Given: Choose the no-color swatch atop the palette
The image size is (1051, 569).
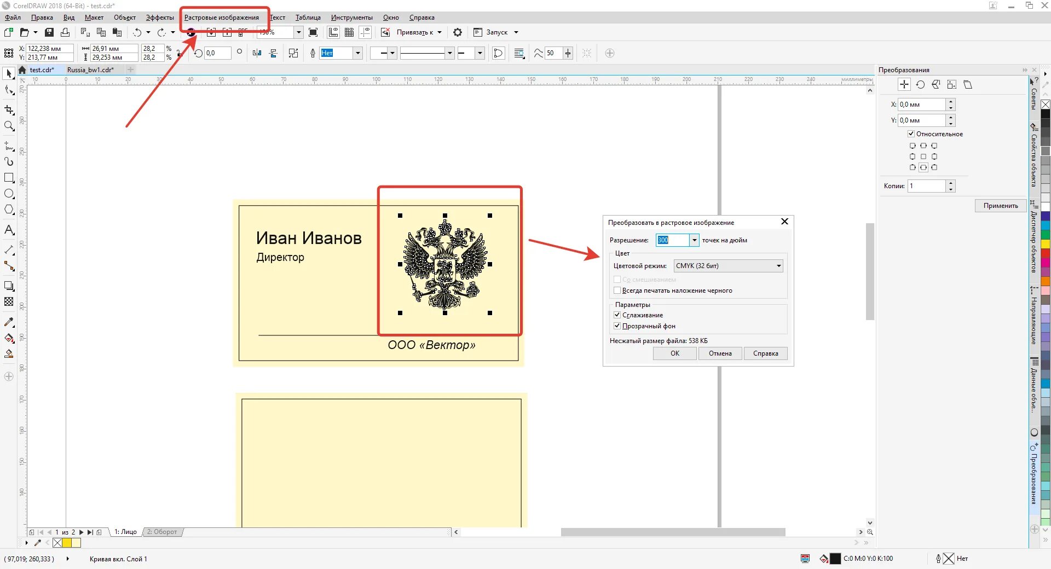Looking at the screenshot, I should click(x=1046, y=104).
